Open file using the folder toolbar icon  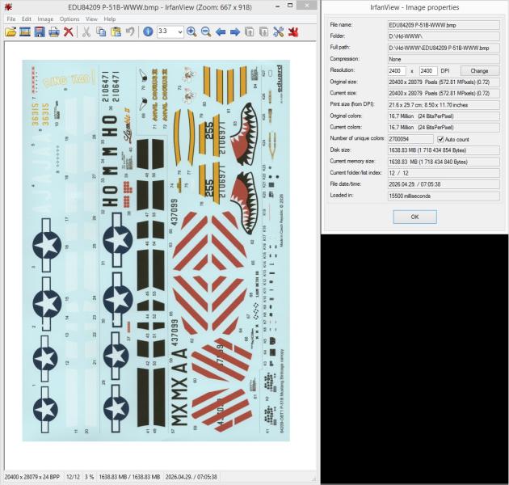coord(11,32)
